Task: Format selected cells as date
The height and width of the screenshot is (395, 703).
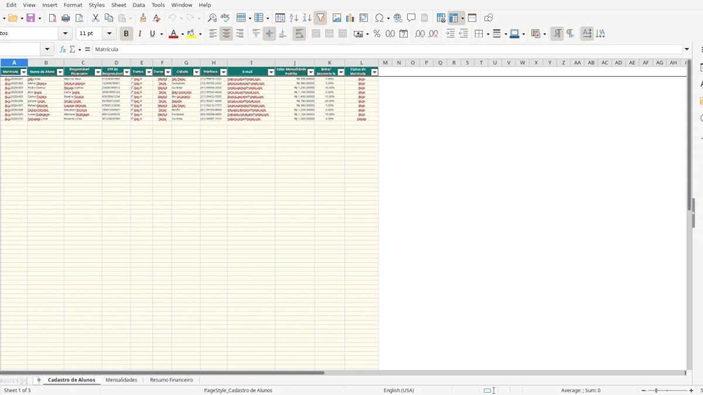Action: pos(404,34)
